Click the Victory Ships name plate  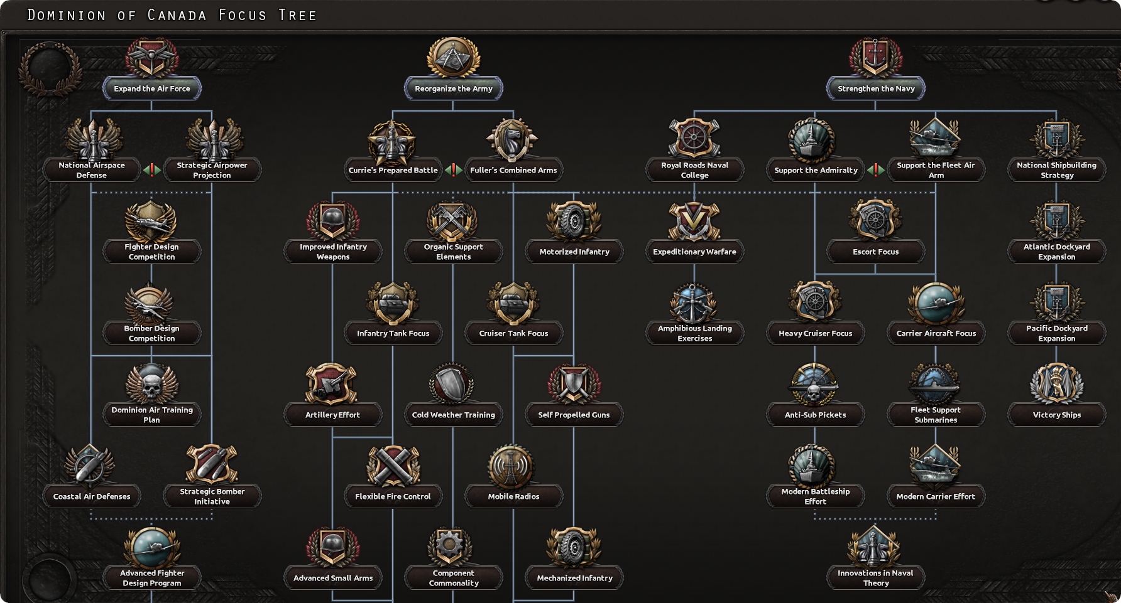[x=1056, y=415]
